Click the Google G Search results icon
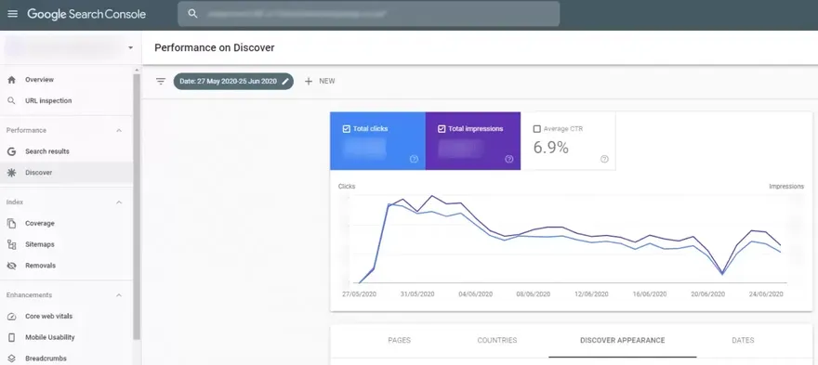Image resolution: width=818 pixels, height=365 pixels. pos(11,151)
